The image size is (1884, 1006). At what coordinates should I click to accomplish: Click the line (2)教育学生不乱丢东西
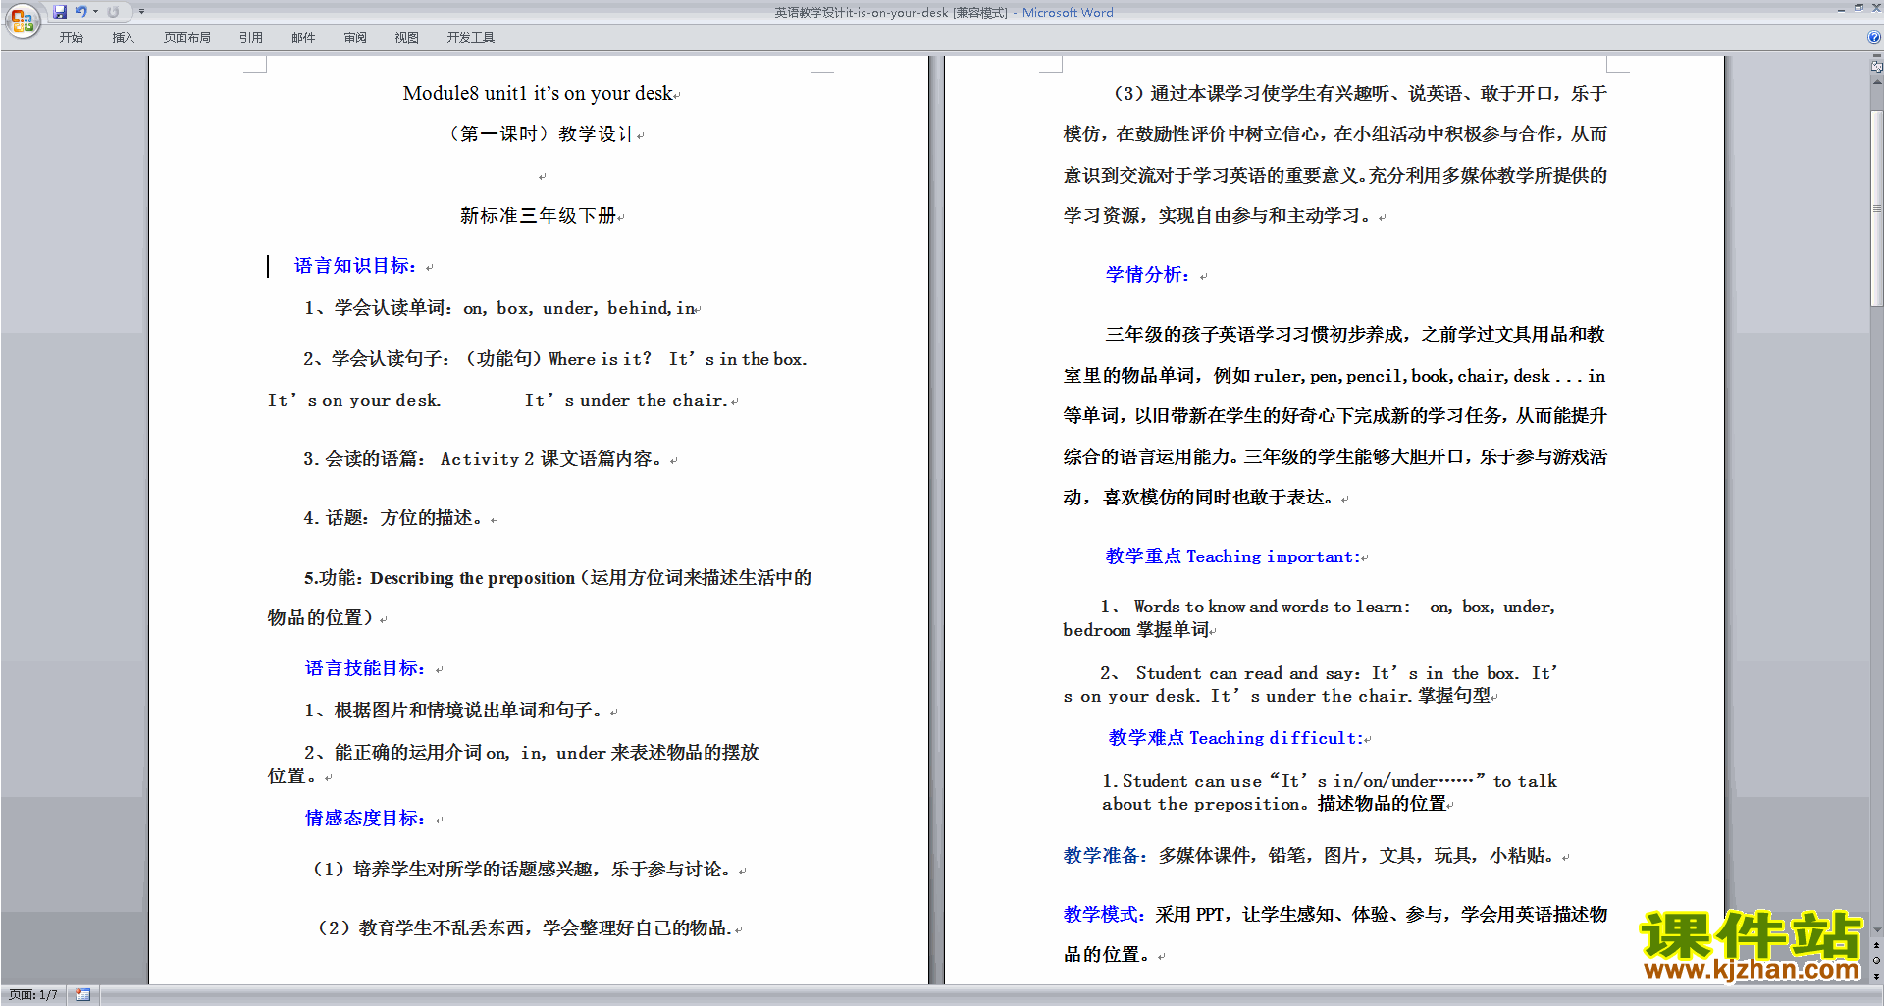[x=524, y=928]
